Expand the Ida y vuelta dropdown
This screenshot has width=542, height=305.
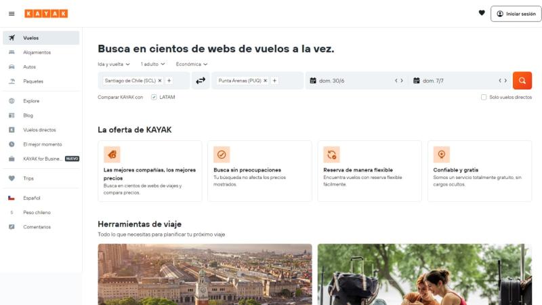click(x=114, y=64)
